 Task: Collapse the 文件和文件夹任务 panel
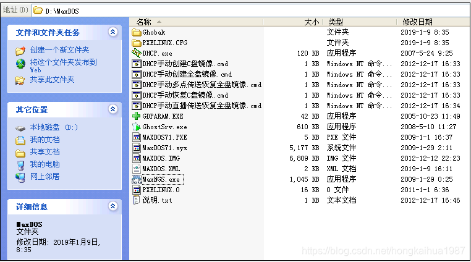pos(113,32)
